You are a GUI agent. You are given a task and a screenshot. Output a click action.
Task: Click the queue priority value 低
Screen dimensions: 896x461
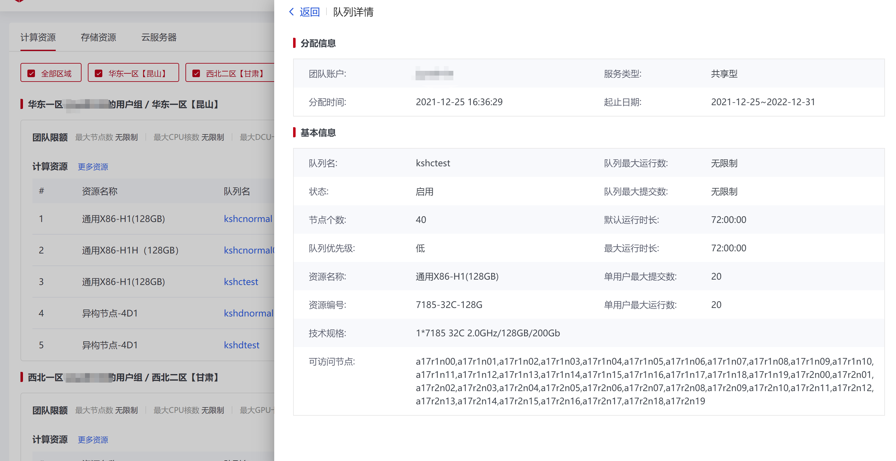(x=420, y=248)
